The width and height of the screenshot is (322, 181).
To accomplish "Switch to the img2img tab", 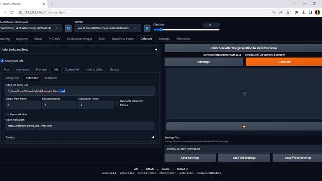I will 22,39.
